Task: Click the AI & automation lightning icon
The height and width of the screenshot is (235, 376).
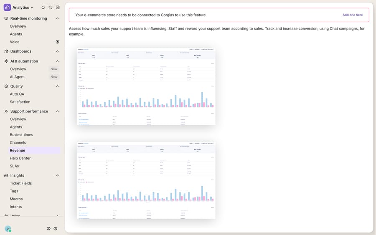Action: pyautogui.click(x=6, y=61)
